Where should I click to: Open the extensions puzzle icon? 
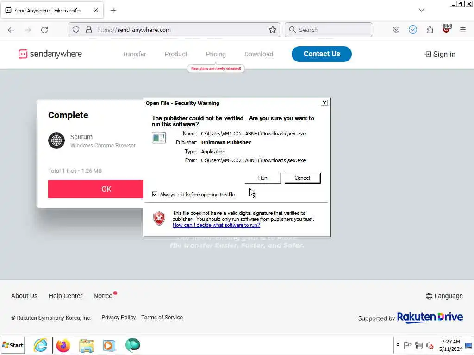pos(430,30)
